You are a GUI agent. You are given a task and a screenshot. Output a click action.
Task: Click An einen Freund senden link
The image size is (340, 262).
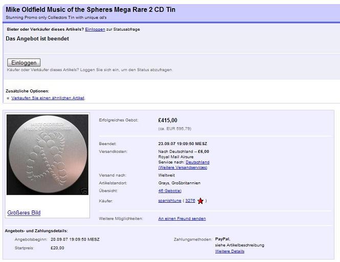click(x=182, y=218)
